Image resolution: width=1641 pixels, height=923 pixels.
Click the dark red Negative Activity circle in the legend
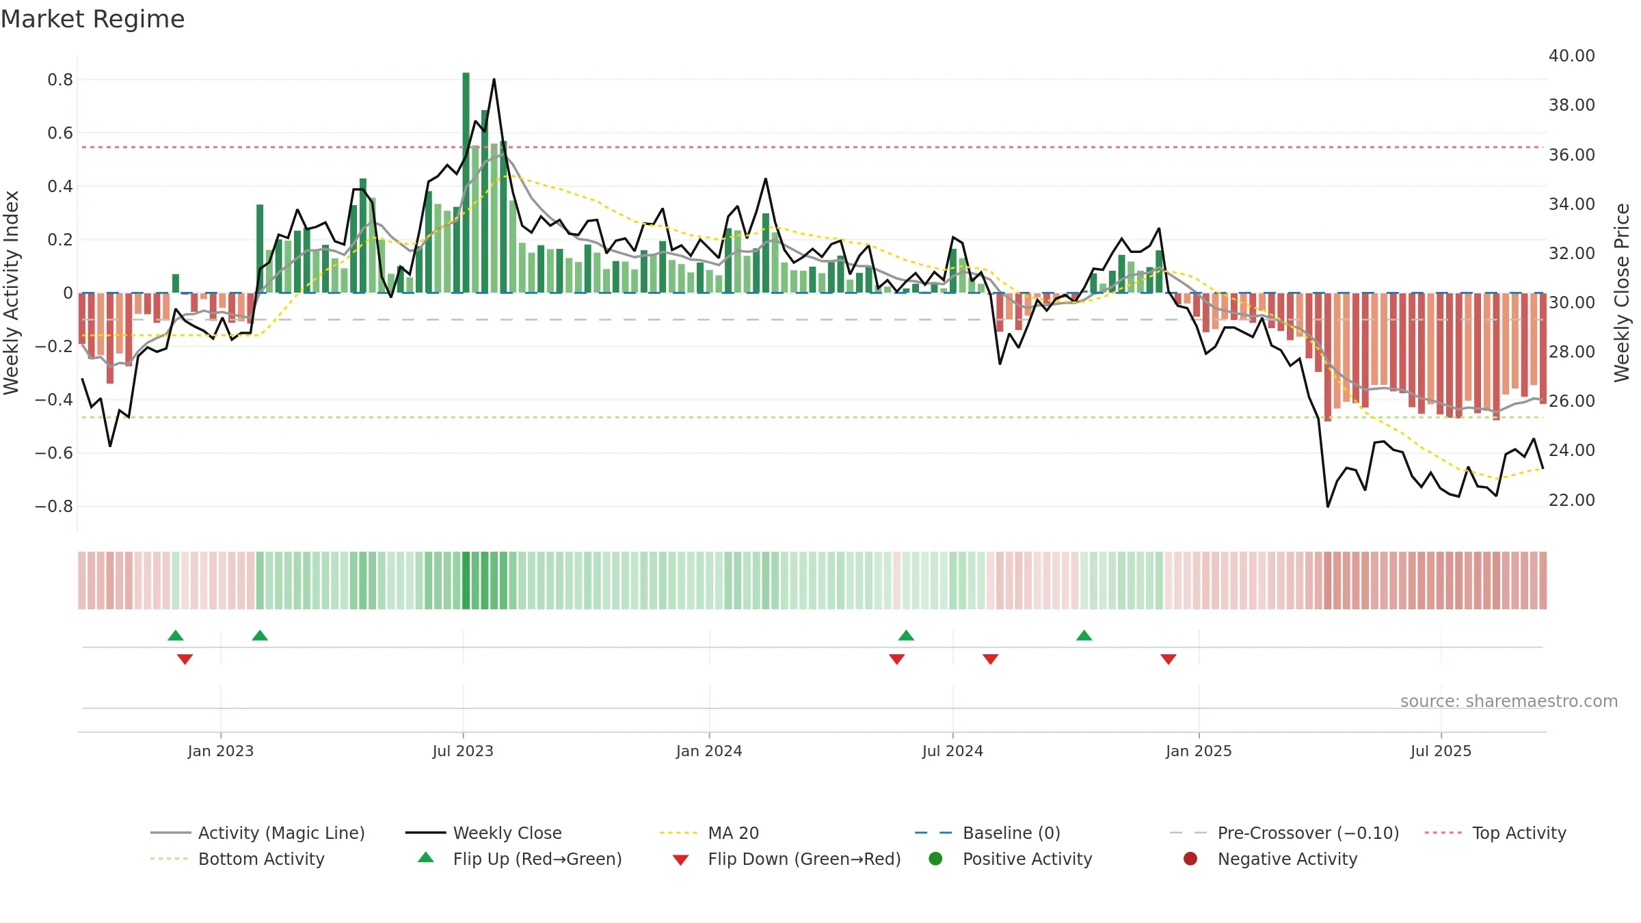[1190, 859]
